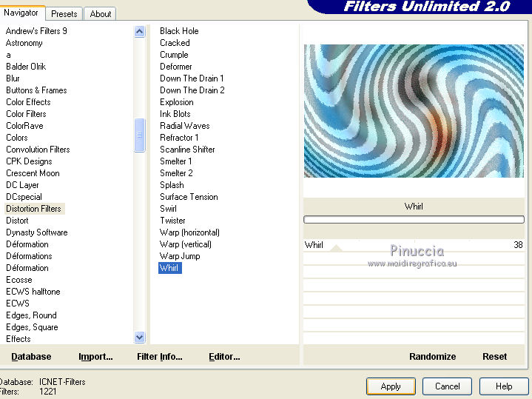Choose the Scanline Shifter filter
Image resolution: width=532 pixels, height=399 pixels.
click(x=187, y=150)
